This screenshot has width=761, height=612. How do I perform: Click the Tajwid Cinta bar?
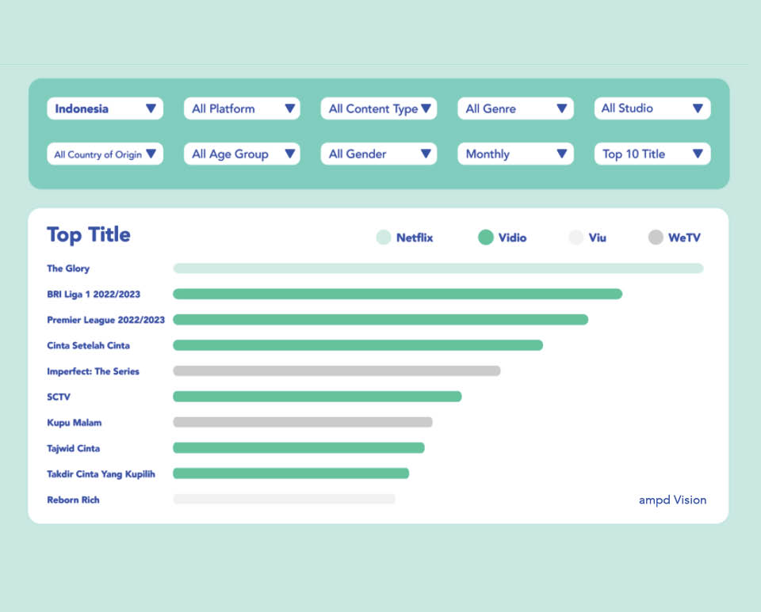299,448
